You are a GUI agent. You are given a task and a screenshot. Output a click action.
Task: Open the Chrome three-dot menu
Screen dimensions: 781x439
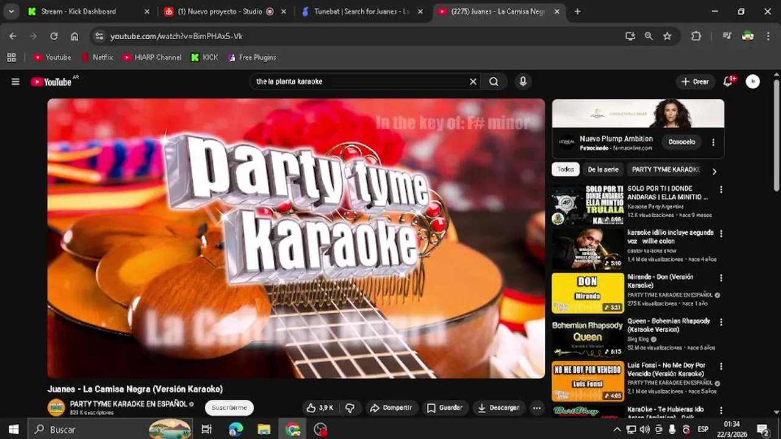[768, 37]
